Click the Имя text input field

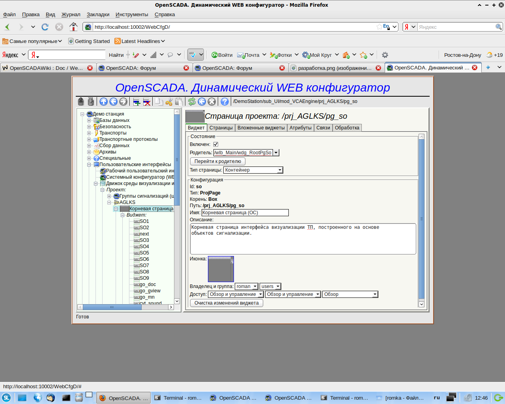point(245,213)
